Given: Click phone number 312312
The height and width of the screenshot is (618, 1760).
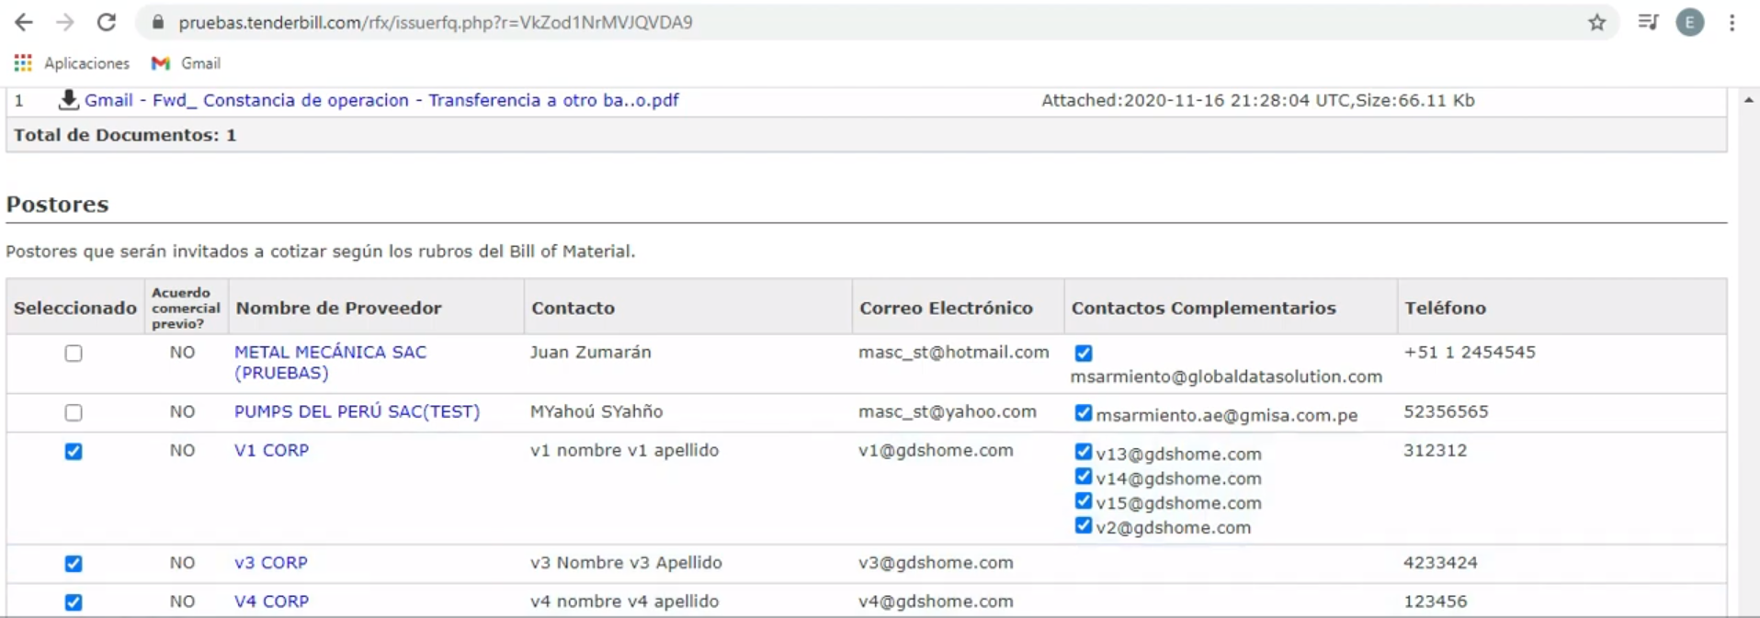Looking at the screenshot, I should pos(1435,450).
